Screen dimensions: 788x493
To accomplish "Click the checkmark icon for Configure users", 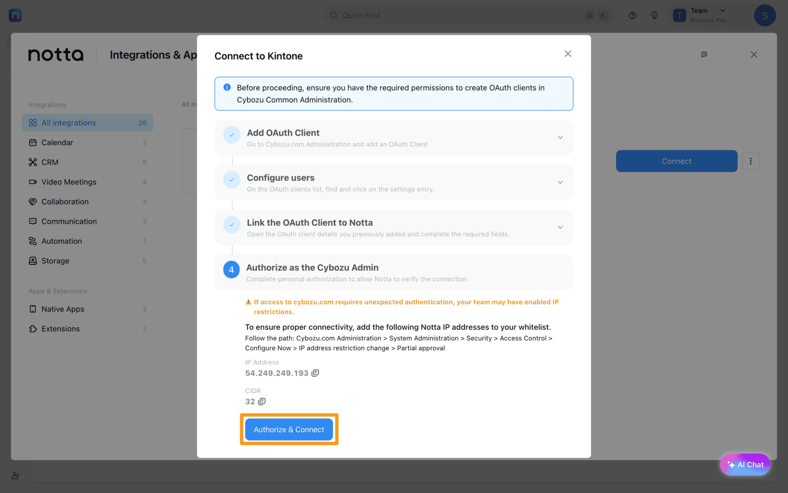I will coord(231,179).
